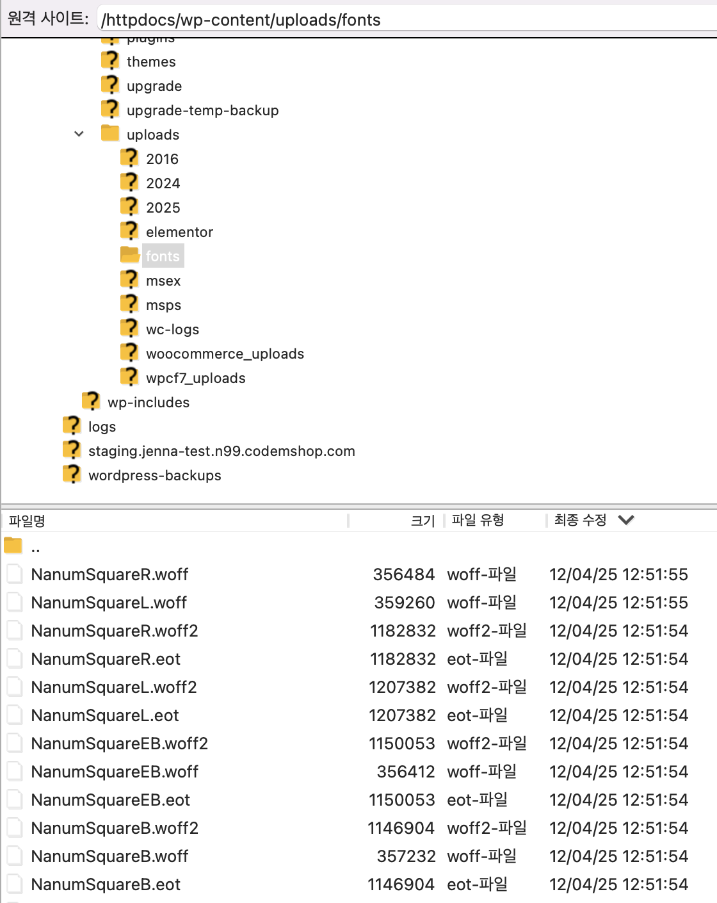Image resolution: width=717 pixels, height=903 pixels.
Task: Click the NanumSquareB.eot file icon
Action: [x=15, y=884]
